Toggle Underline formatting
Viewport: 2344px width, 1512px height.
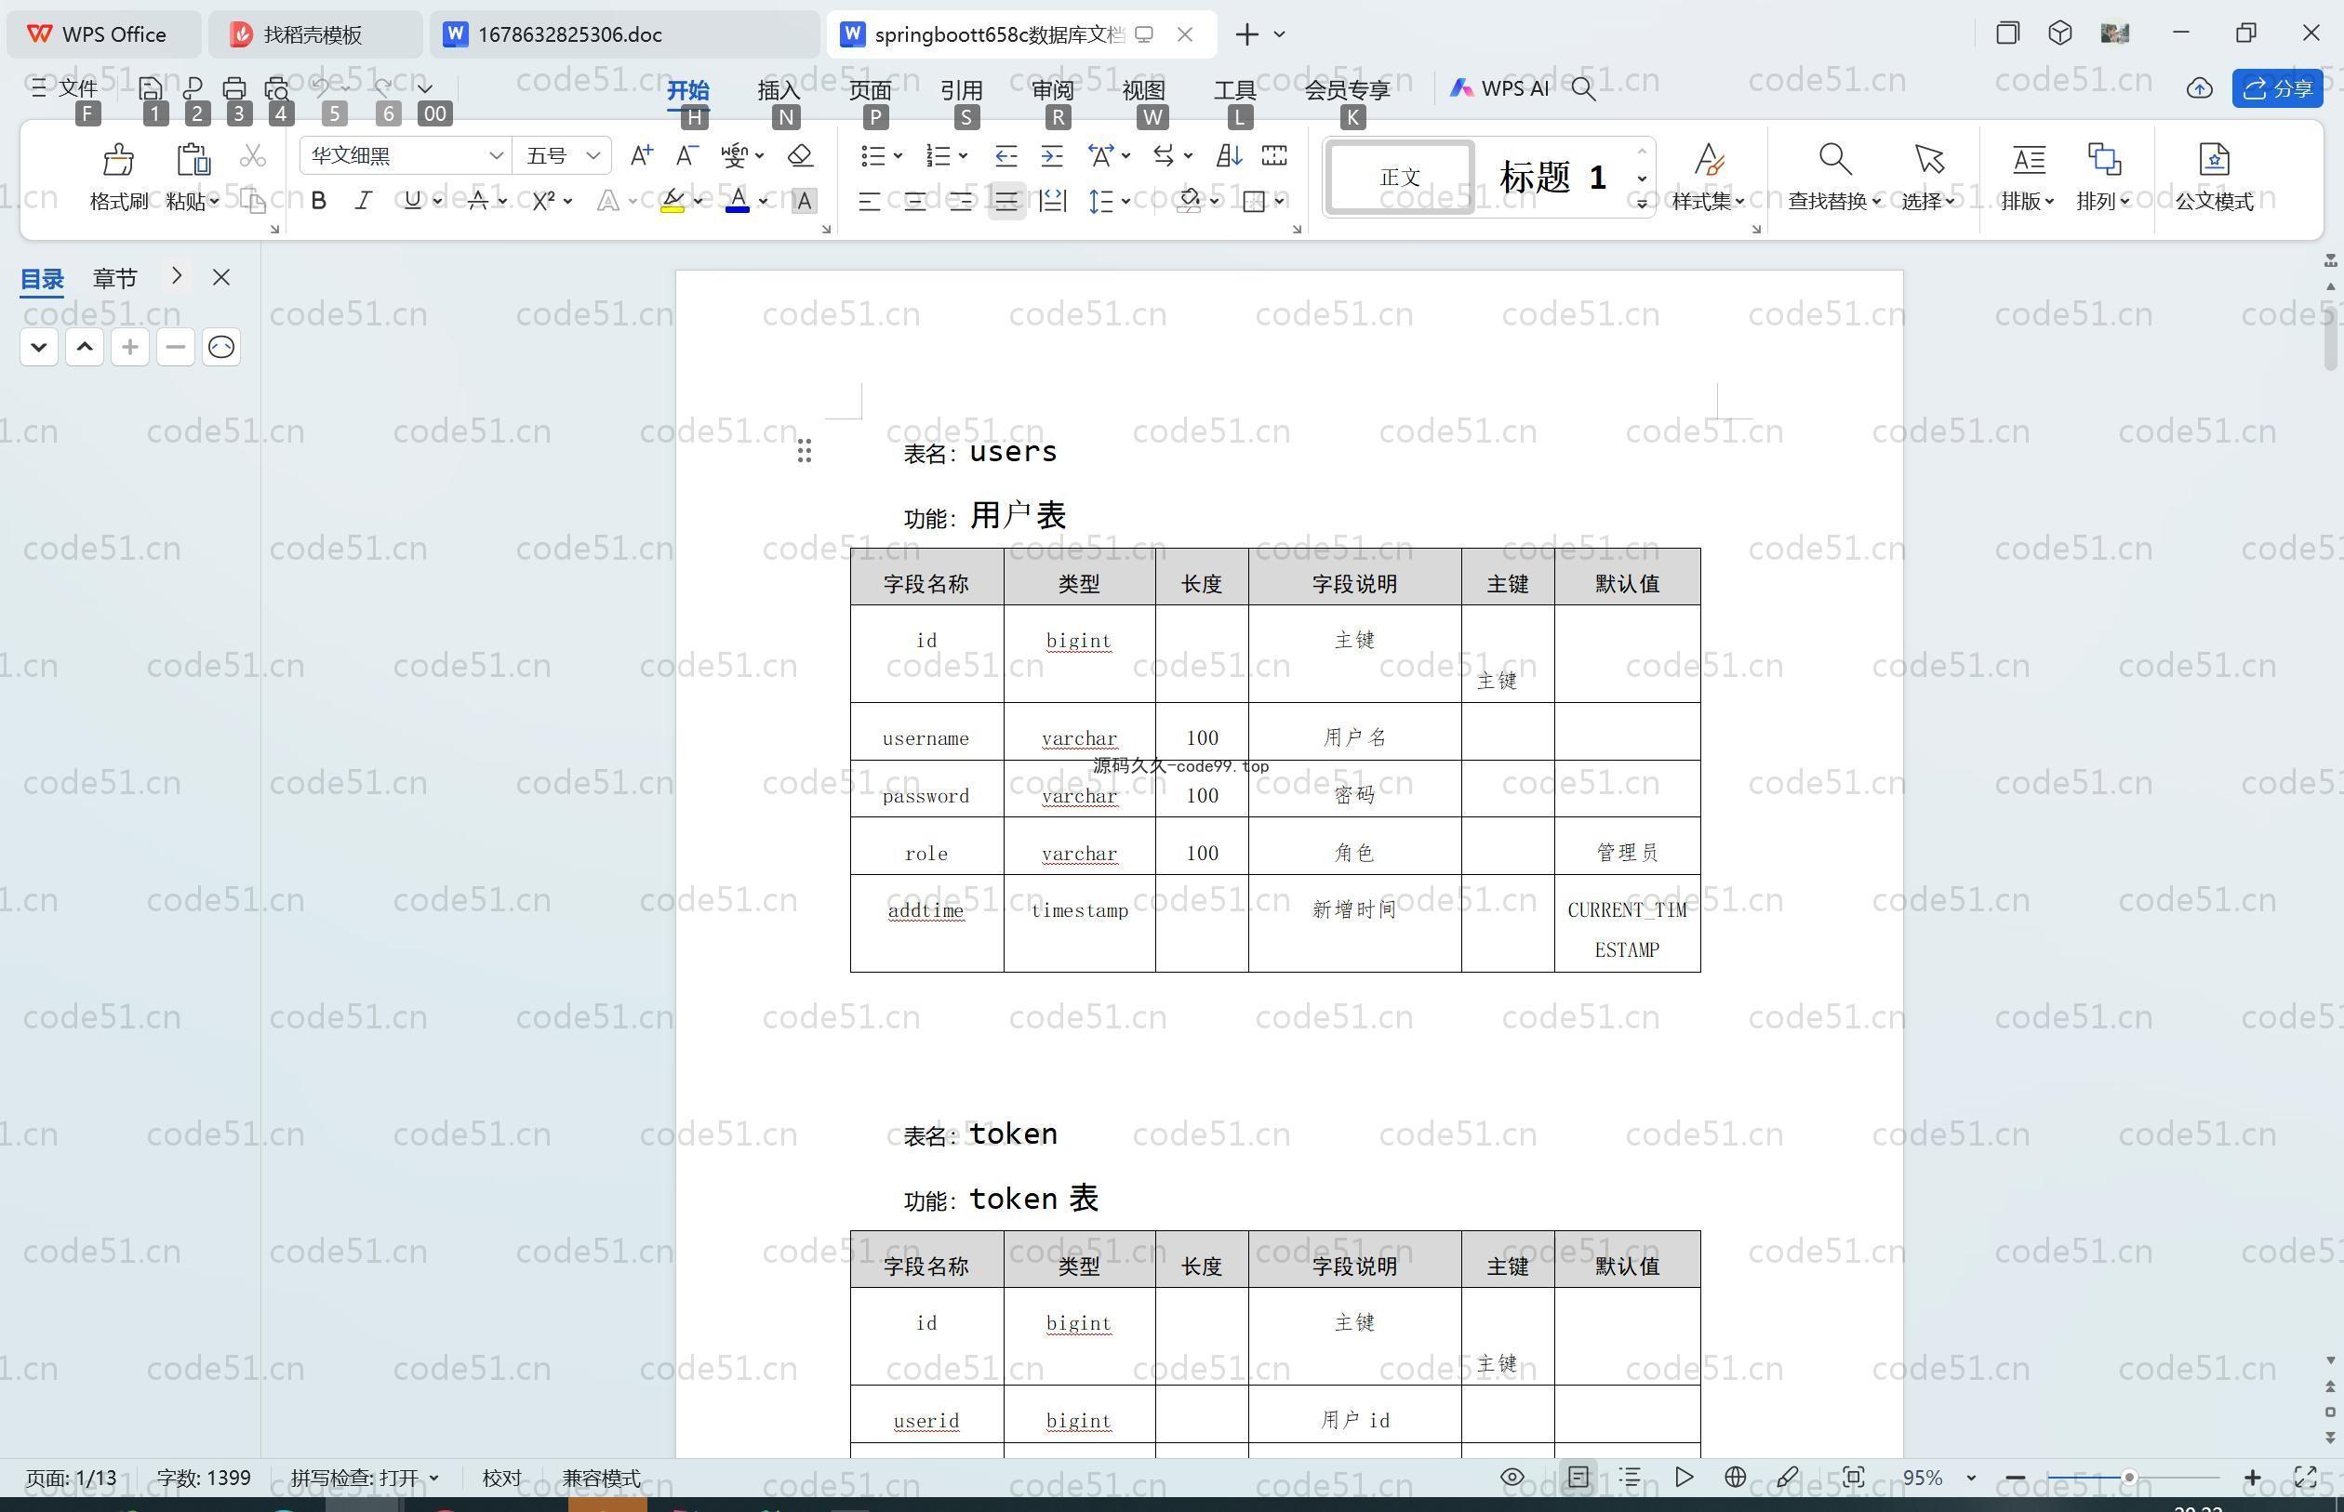(412, 201)
